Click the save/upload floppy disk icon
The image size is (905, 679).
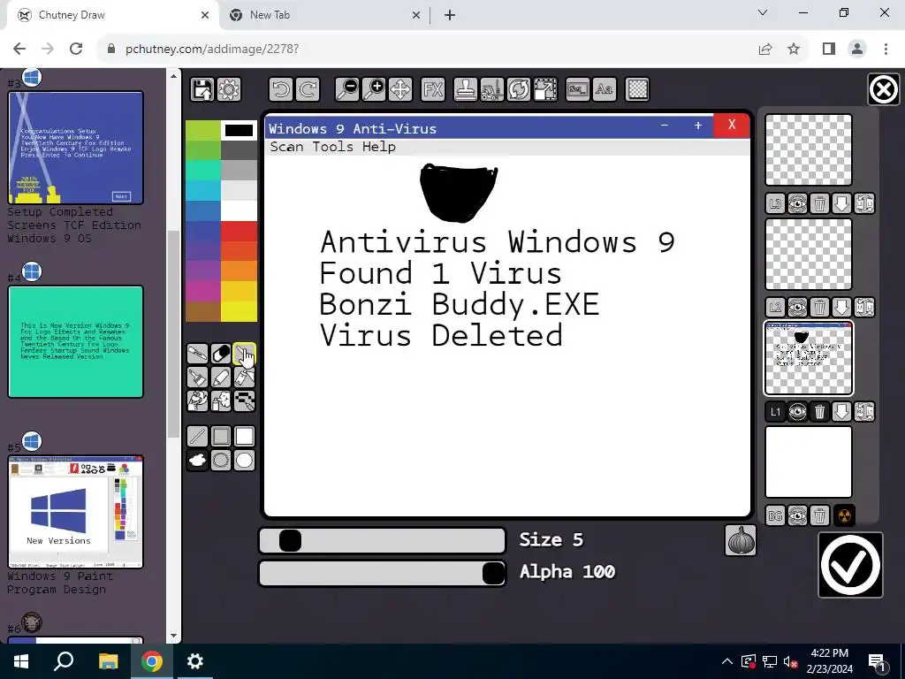(x=202, y=89)
